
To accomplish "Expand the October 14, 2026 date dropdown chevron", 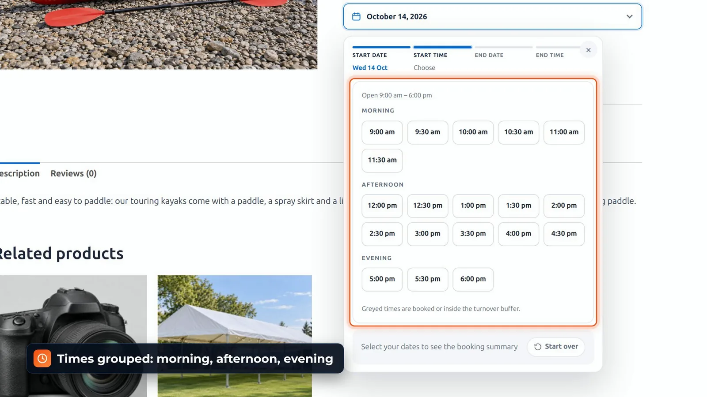I will (629, 17).
